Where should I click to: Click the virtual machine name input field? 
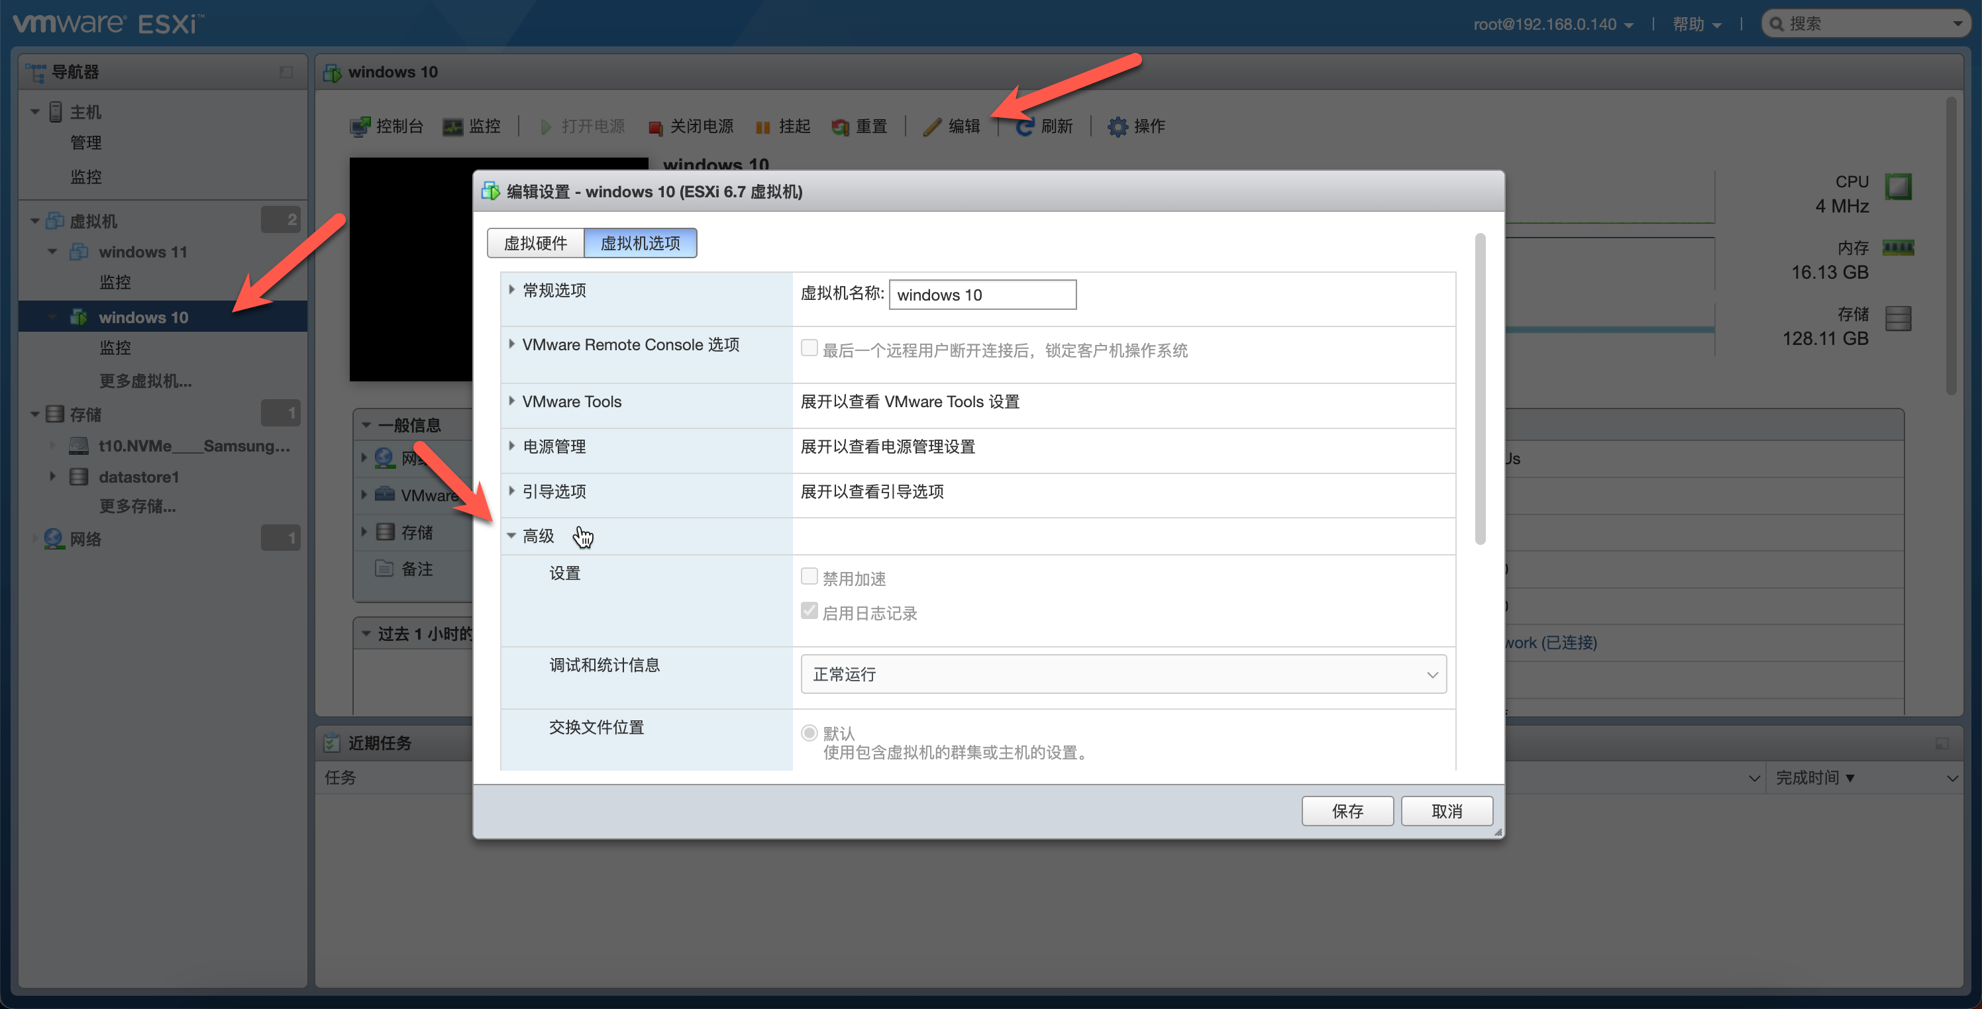tap(982, 295)
